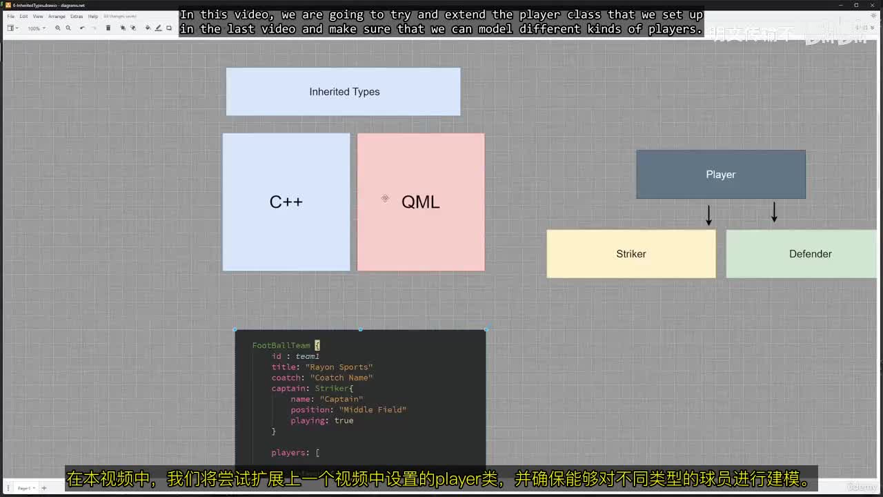Select the Player class box
The width and height of the screenshot is (883, 497).
coord(721,175)
